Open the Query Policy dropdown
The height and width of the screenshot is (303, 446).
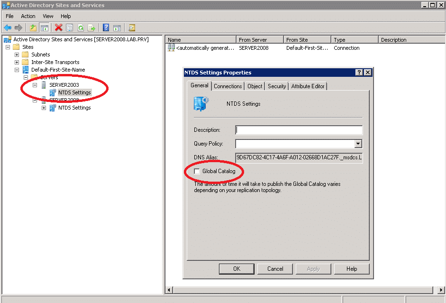[358, 144]
